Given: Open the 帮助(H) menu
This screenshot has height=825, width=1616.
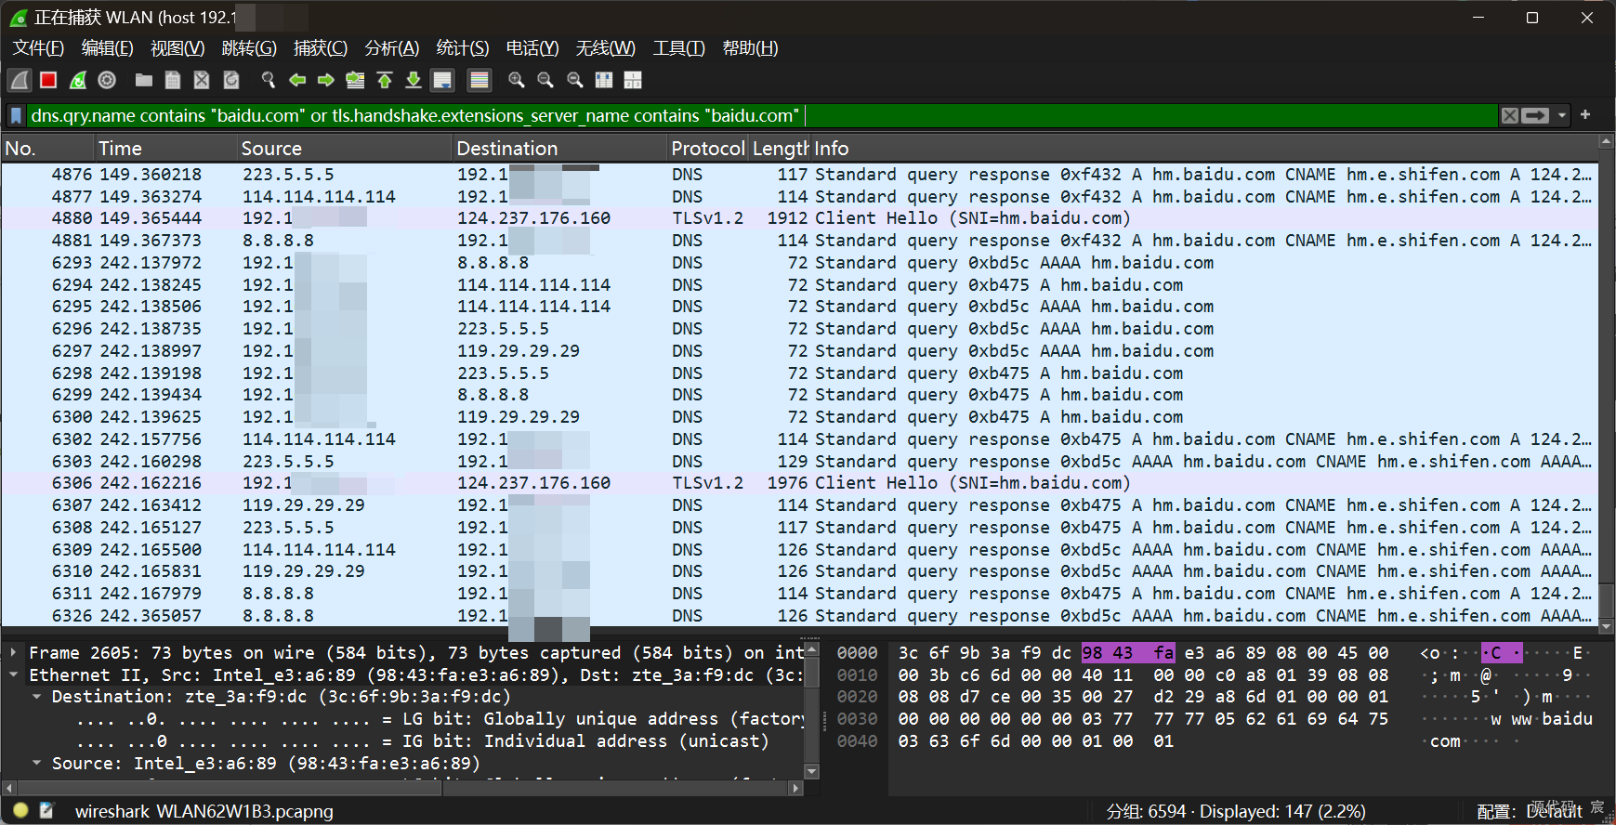Looking at the screenshot, I should point(750,47).
